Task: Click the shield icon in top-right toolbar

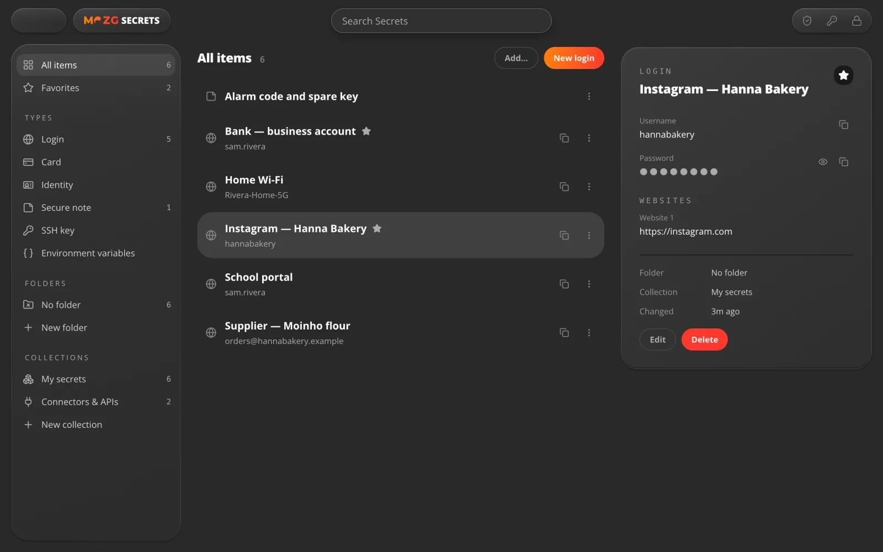Action: click(807, 21)
